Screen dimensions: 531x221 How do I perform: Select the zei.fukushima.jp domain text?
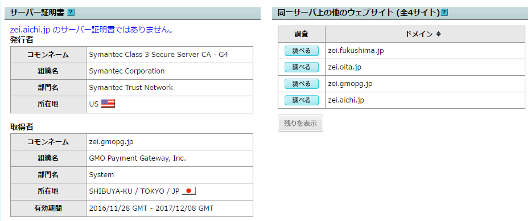tap(356, 51)
